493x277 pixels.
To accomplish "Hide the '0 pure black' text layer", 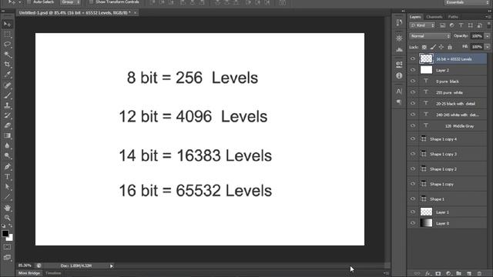I will (413, 82).
